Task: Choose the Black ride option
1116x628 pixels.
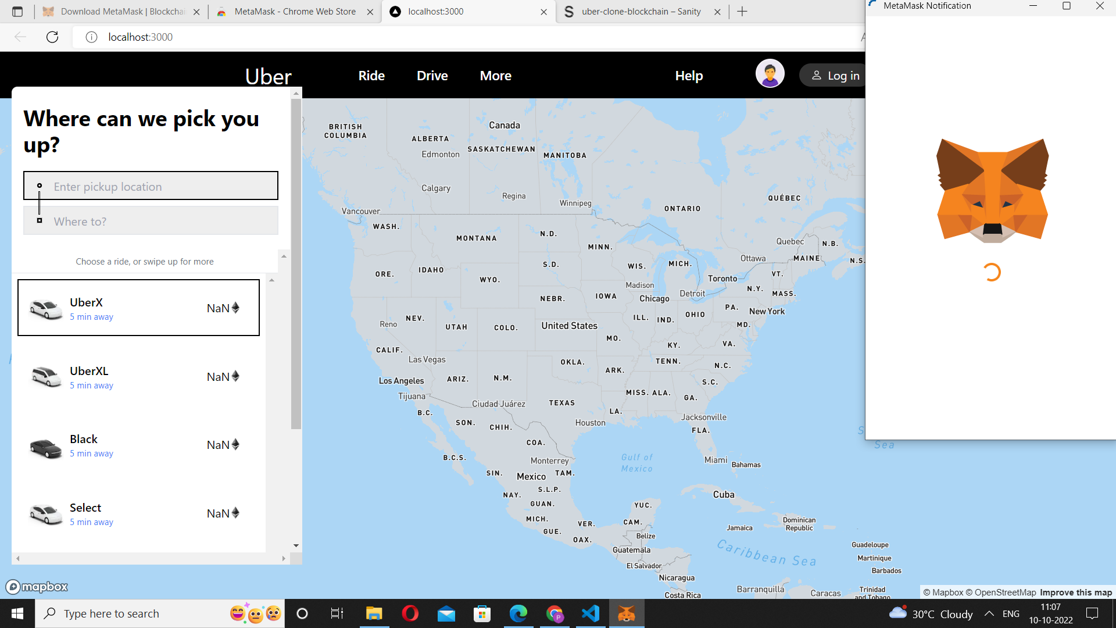Action: point(138,445)
